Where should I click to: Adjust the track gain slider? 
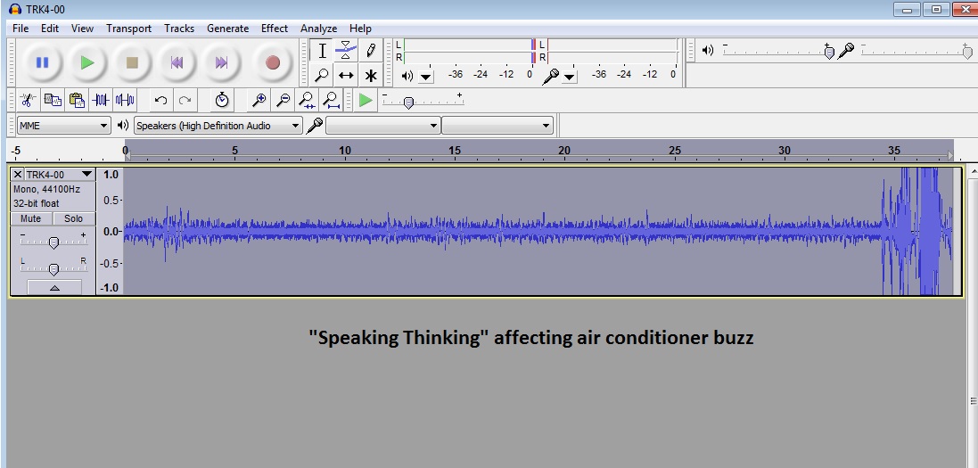click(x=53, y=242)
